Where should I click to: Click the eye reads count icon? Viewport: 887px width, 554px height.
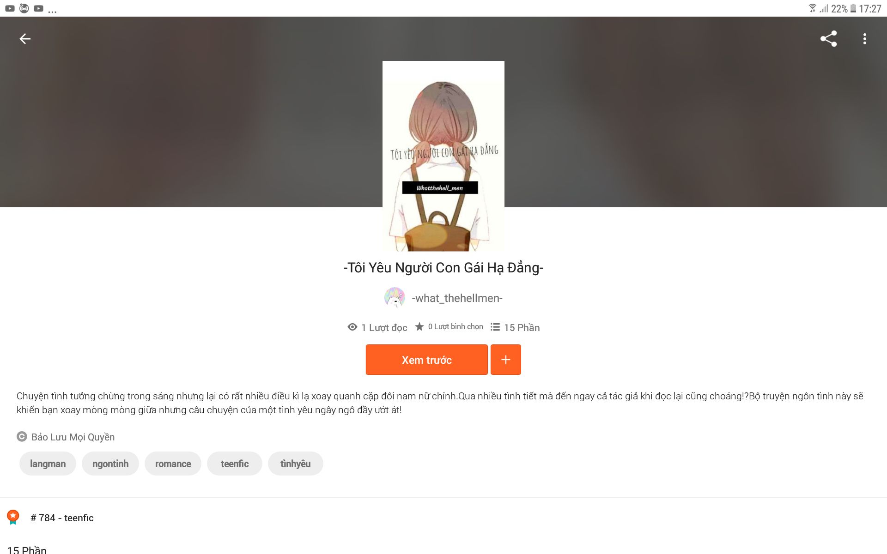tap(352, 327)
